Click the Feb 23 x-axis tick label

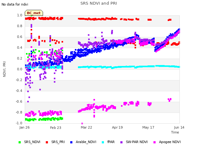coord(56,128)
